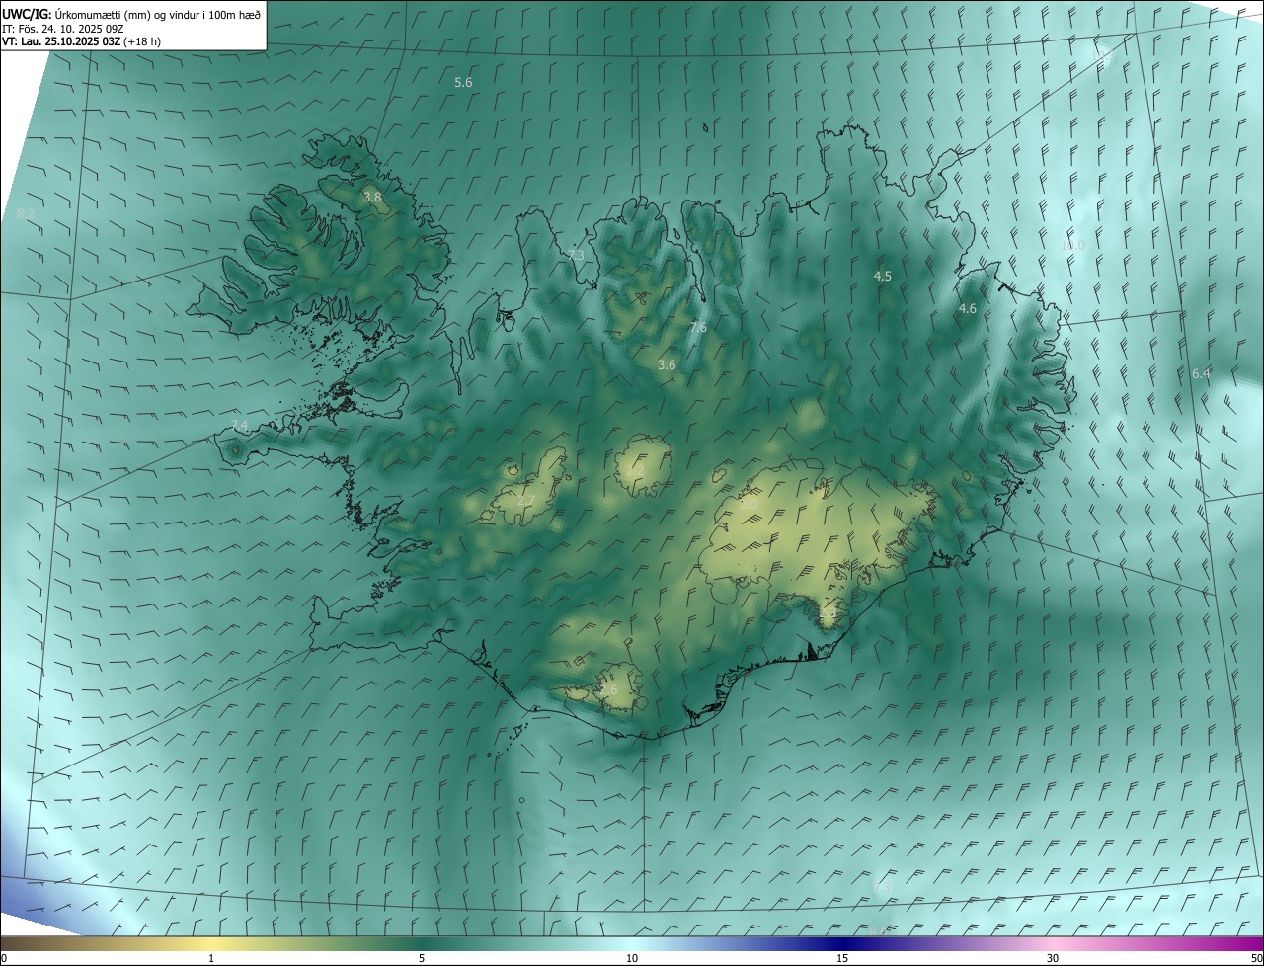Click the 2.0 value label on Vatnajökull
This screenshot has height=966, width=1264.
click(750, 505)
